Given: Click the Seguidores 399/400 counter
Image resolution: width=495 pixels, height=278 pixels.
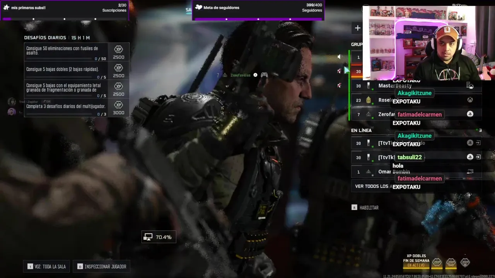Looking at the screenshot, I should pos(312,8).
